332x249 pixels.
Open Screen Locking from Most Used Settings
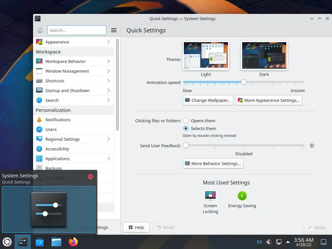point(210,202)
